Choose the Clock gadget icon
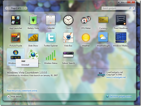Image resolution: width=141 pixels, height=106 pixels. pyautogui.click(x=68, y=20)
